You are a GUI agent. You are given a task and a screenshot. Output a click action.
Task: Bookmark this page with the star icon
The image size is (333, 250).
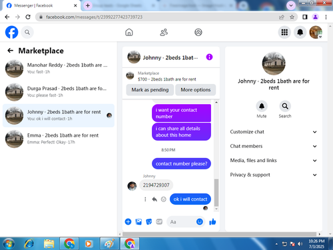click(x=292, y=17)
